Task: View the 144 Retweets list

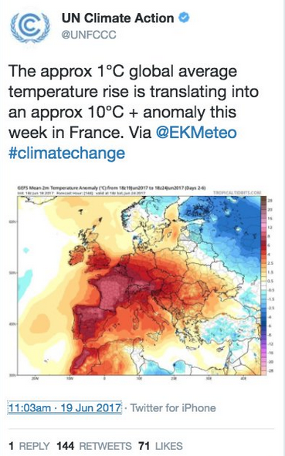Action: 94,446
